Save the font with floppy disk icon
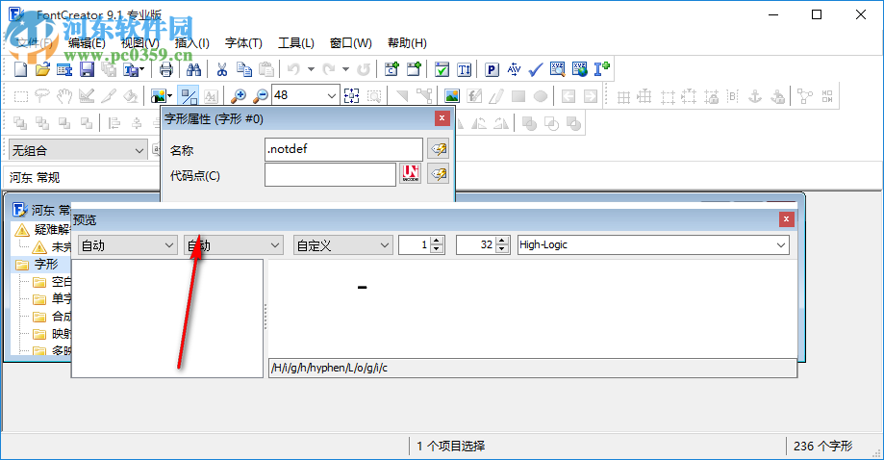 click(x=87, y=69)
